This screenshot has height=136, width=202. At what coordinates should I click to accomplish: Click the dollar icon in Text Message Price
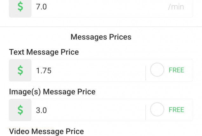click(x=20, y=70)
